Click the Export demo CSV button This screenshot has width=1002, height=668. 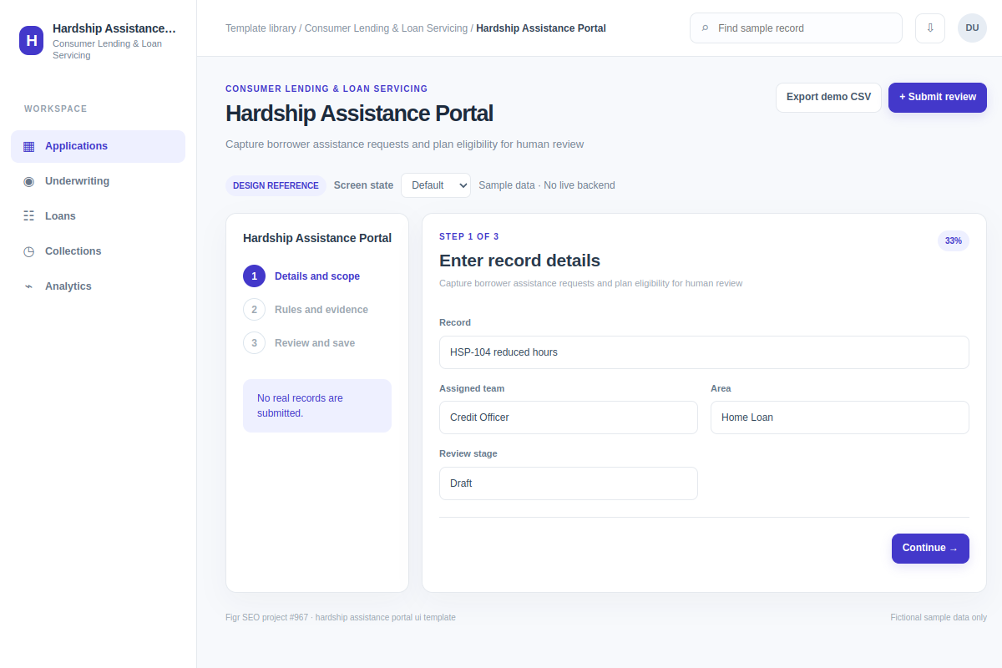[828, 97]
